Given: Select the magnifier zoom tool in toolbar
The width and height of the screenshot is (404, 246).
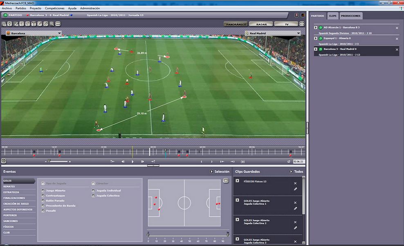Looking at the screenshot, I should click(52, 24).
